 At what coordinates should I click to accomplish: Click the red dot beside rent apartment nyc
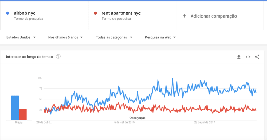coord(95,13)
